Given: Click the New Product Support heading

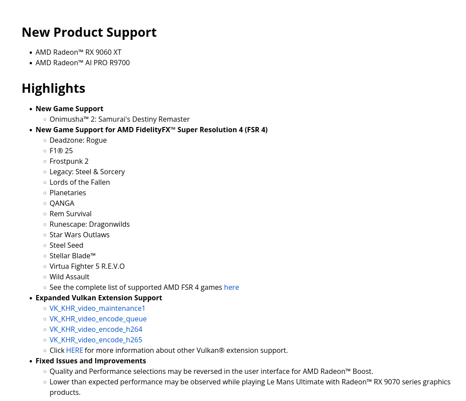Looking at the screenshot, I should point(89,32).
